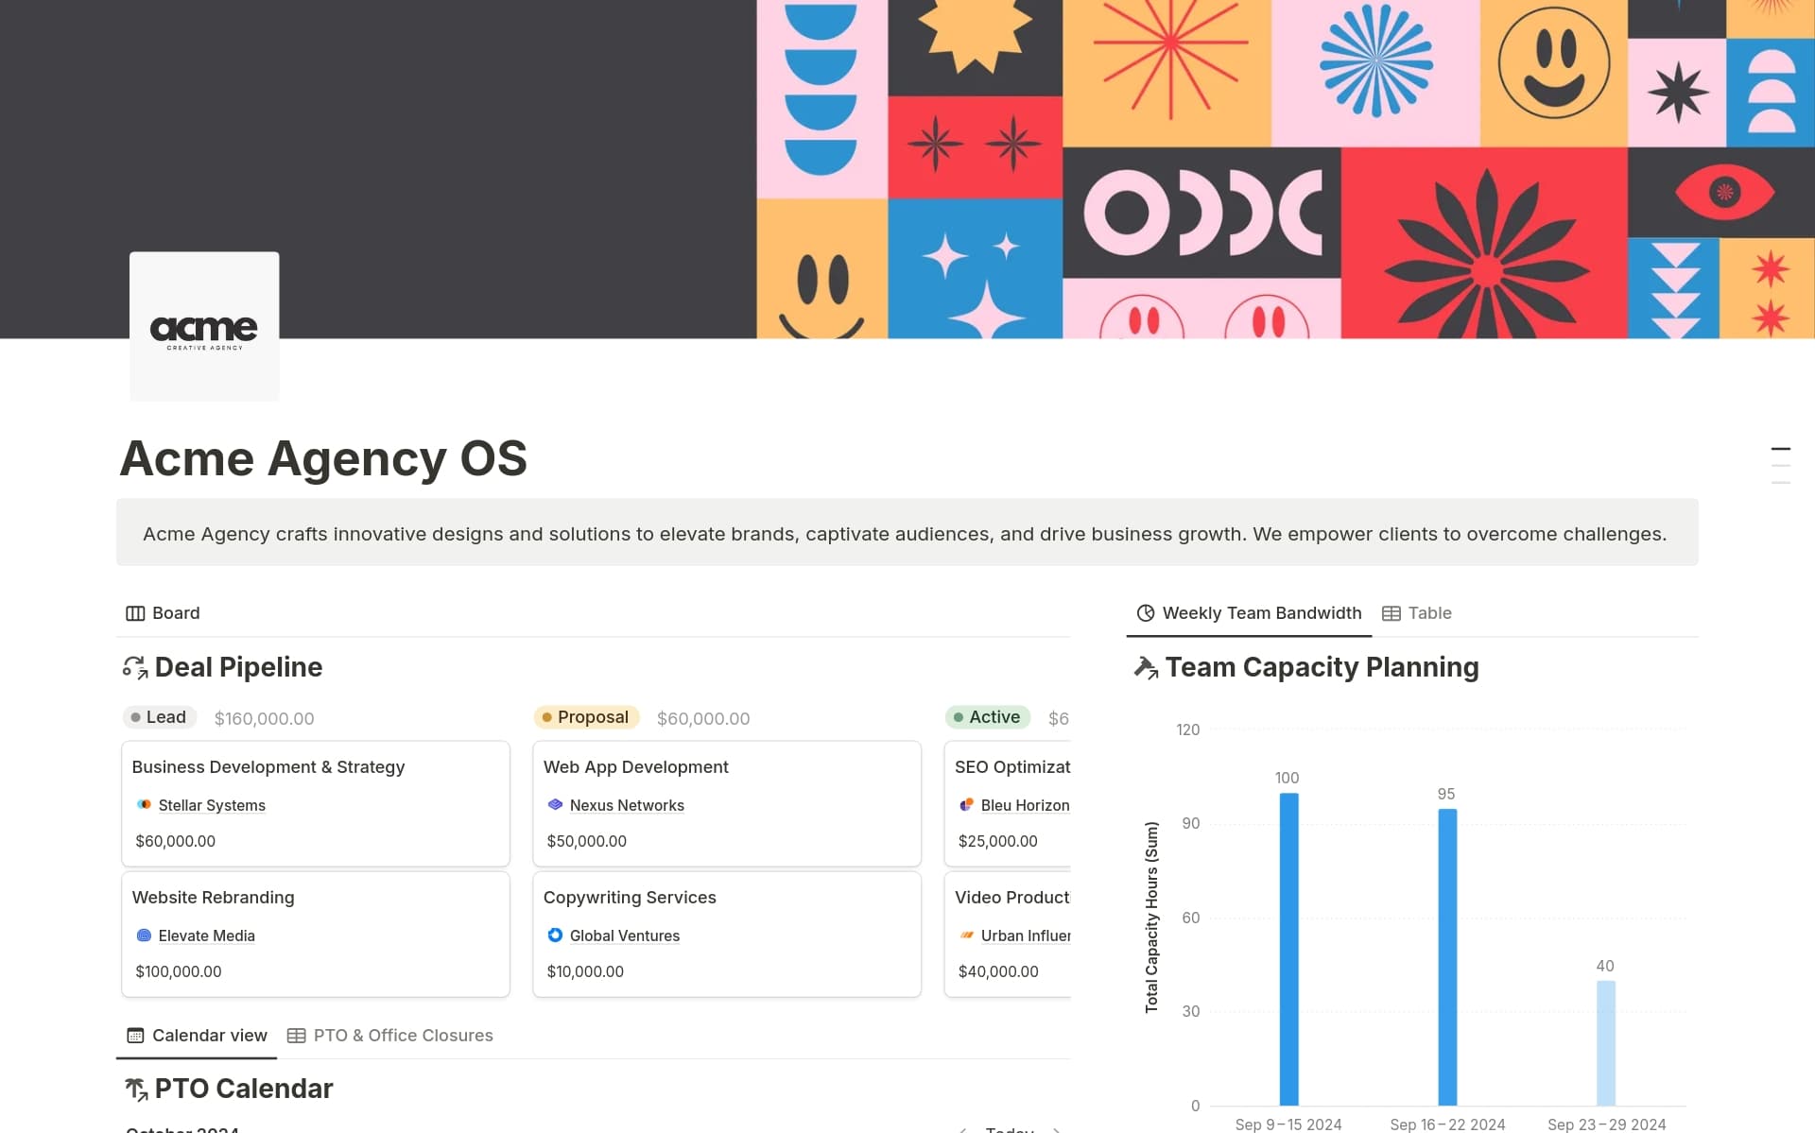Click the Team Capacity Planning hammer icon

(x=1146, y=668)
